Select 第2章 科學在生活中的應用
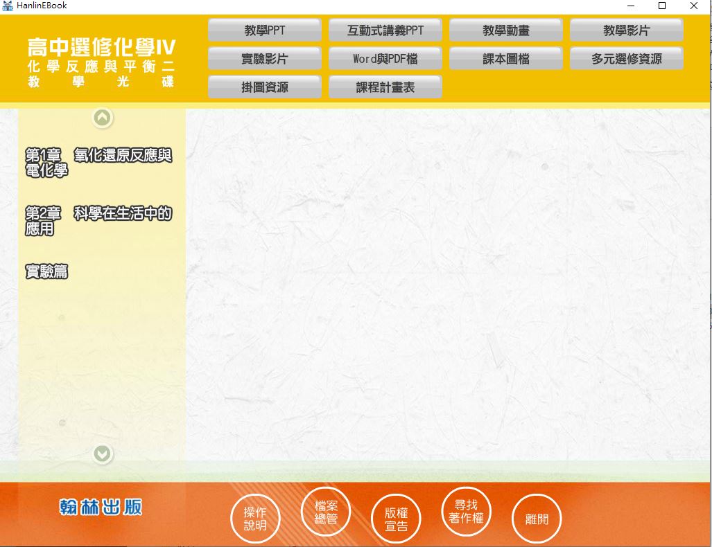 click(98, 221)
